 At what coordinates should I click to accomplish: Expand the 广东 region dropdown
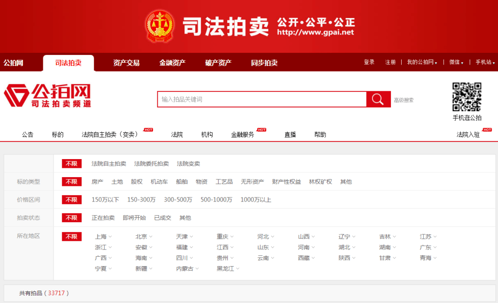[428, 247]
